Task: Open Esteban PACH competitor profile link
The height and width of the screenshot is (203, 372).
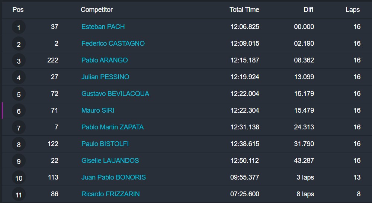Action: pyautogui.click(x=103, y=27)
